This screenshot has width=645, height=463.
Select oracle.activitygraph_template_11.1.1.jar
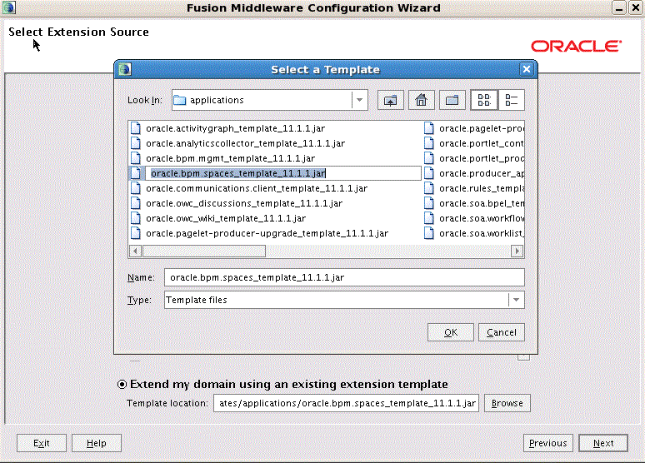point(235,128)
